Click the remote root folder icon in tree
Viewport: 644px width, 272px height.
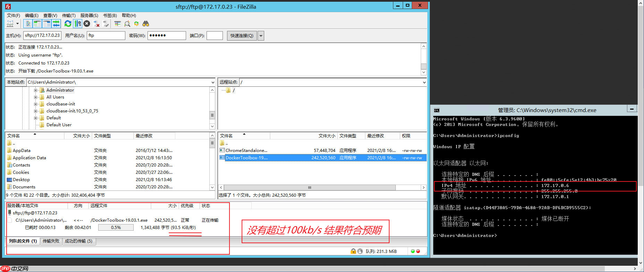click(x=228, y=90)
